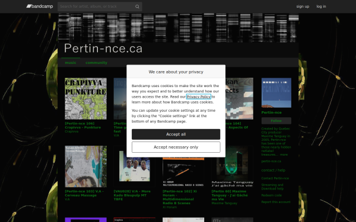Click the Pertin-nce label profile image

pyautogui.click(x=276, y=93)
